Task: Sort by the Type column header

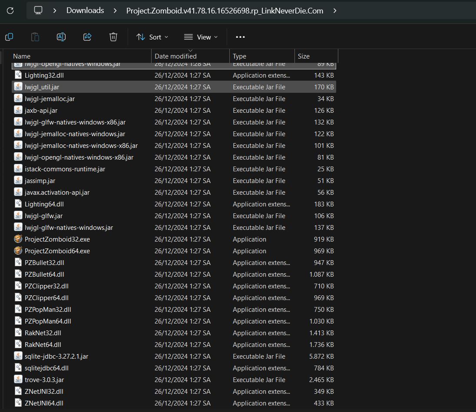Action: 239,56
